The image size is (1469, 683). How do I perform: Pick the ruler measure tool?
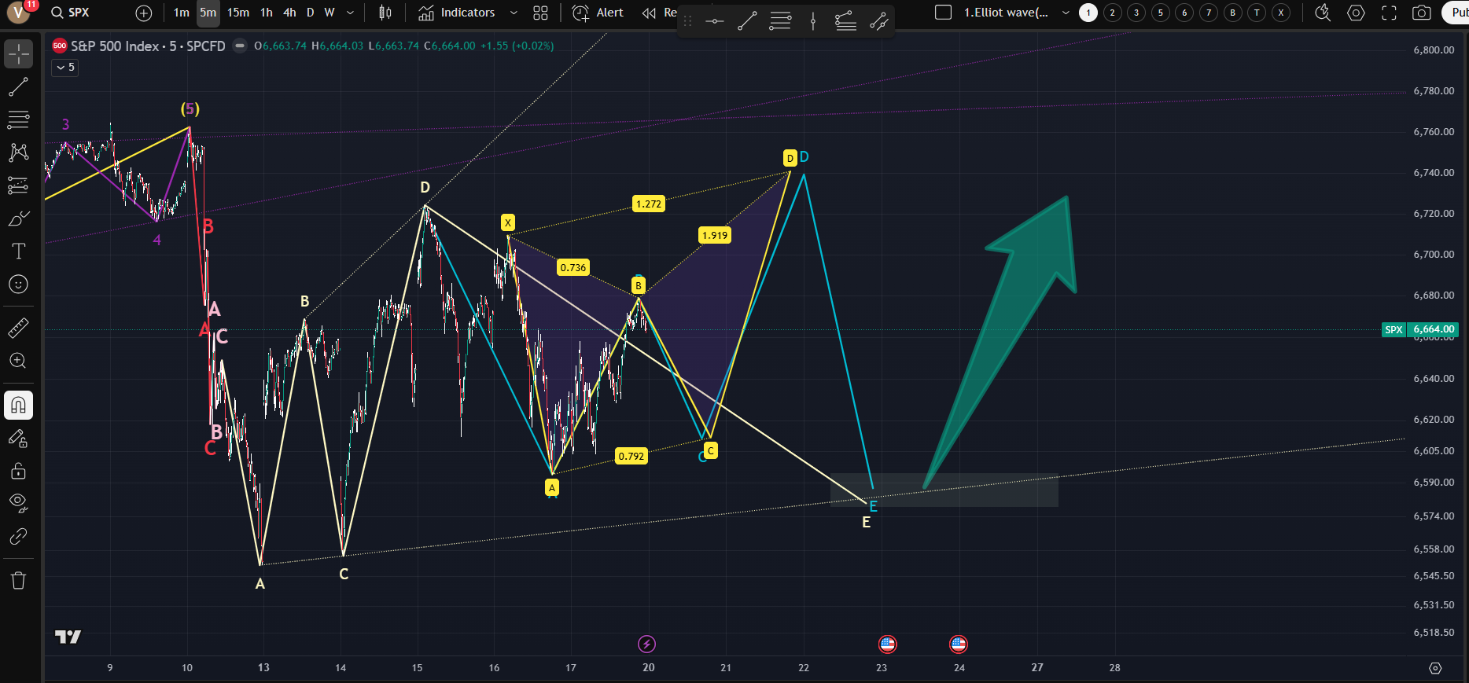pos(18,328)
